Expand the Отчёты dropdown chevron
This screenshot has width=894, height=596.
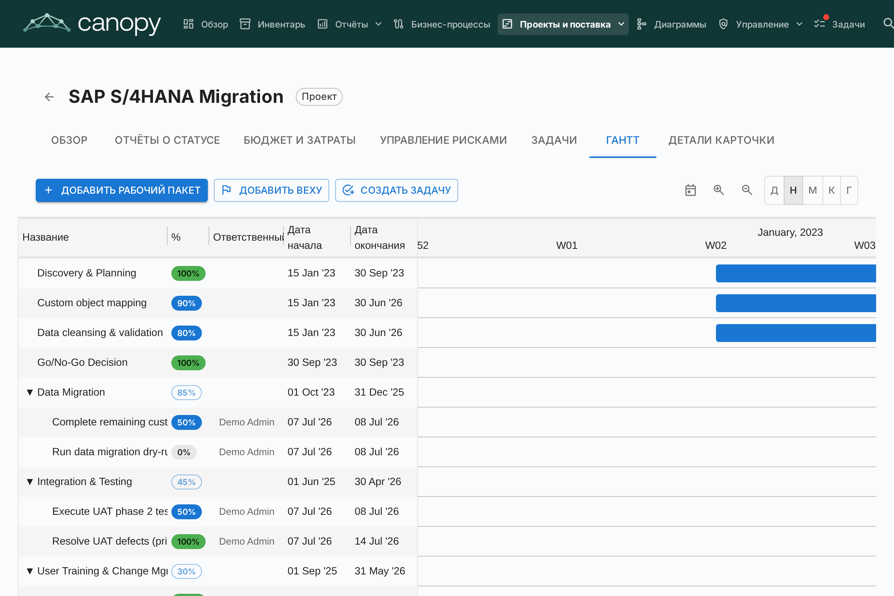(378, 24)
